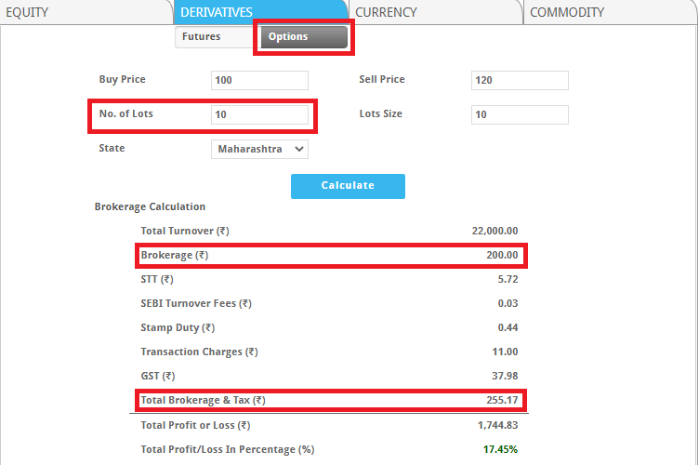Click the GST amount 37.98
The image size is (699, 465).
click(504, 376)
